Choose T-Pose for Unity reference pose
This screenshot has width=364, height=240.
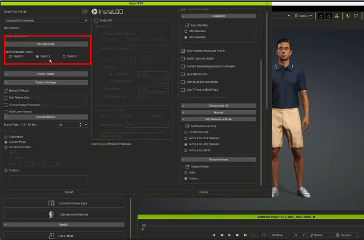[186, 132]
